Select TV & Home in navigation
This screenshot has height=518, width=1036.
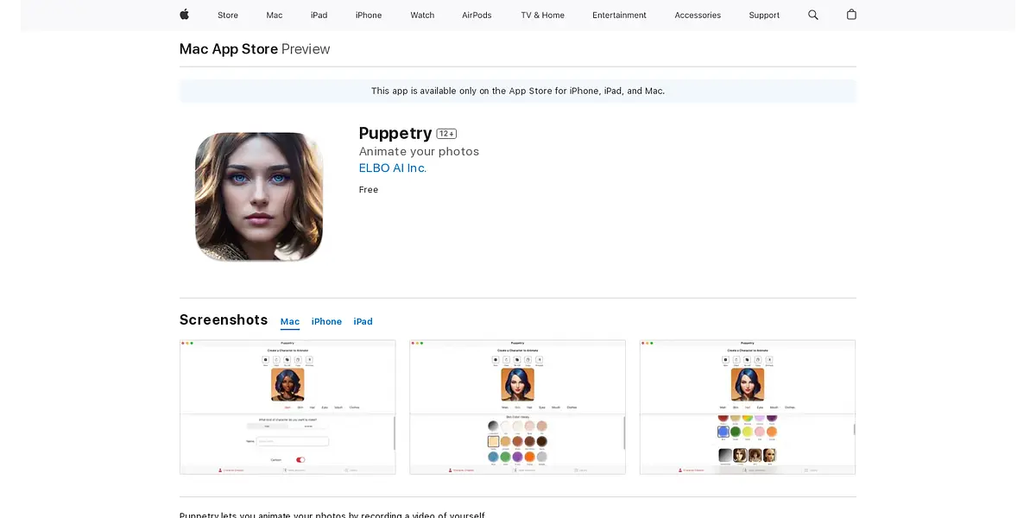click(542, 16)
